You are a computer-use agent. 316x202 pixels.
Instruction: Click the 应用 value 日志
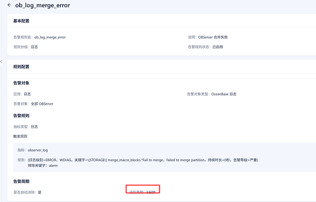coord(27,94)
